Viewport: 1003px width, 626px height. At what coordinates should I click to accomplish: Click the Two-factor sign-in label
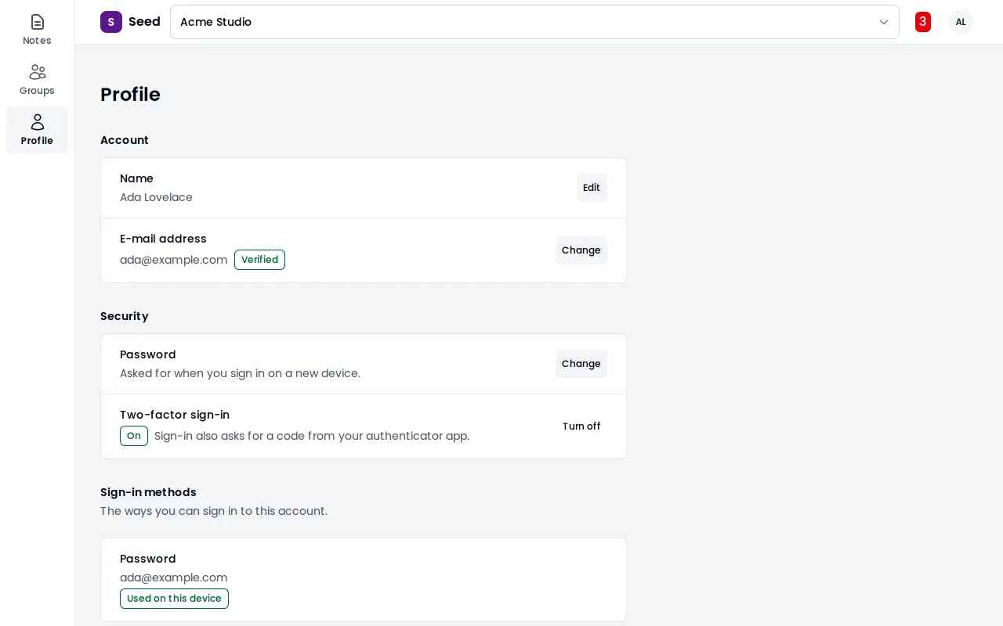point(175,415)
